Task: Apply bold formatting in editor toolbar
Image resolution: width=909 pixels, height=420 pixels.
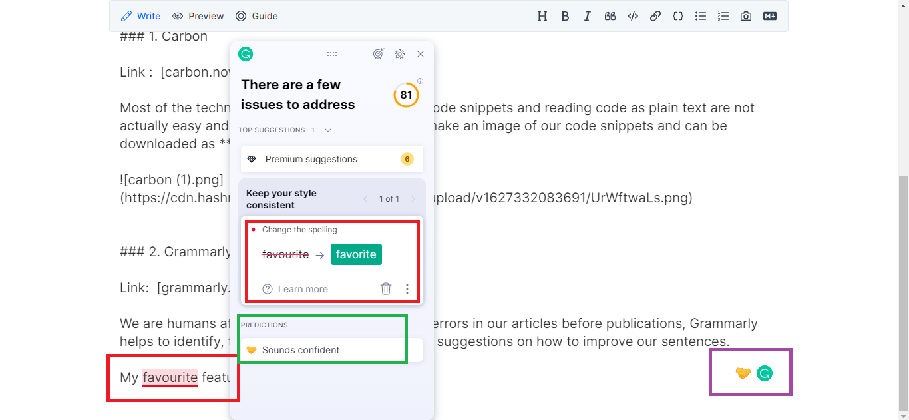Action: coord(565,16)
